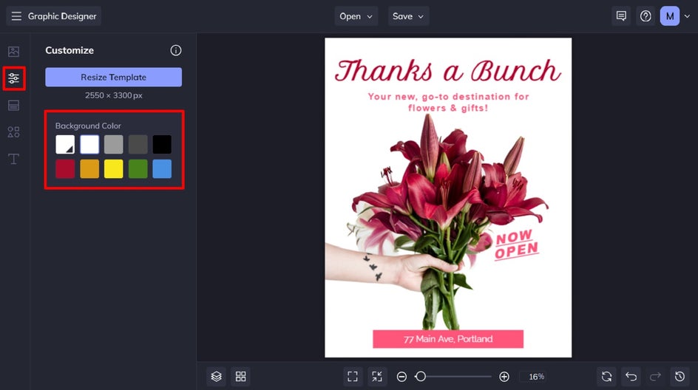Click the collapse-to-actual-size icon

point(377,377)
